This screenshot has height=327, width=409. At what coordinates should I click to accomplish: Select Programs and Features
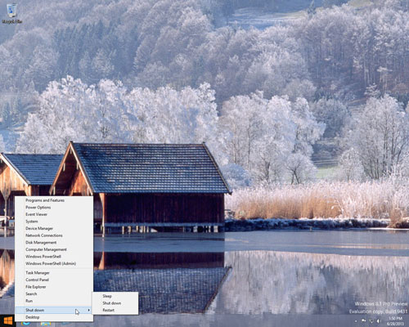click(x=54, y=200)
